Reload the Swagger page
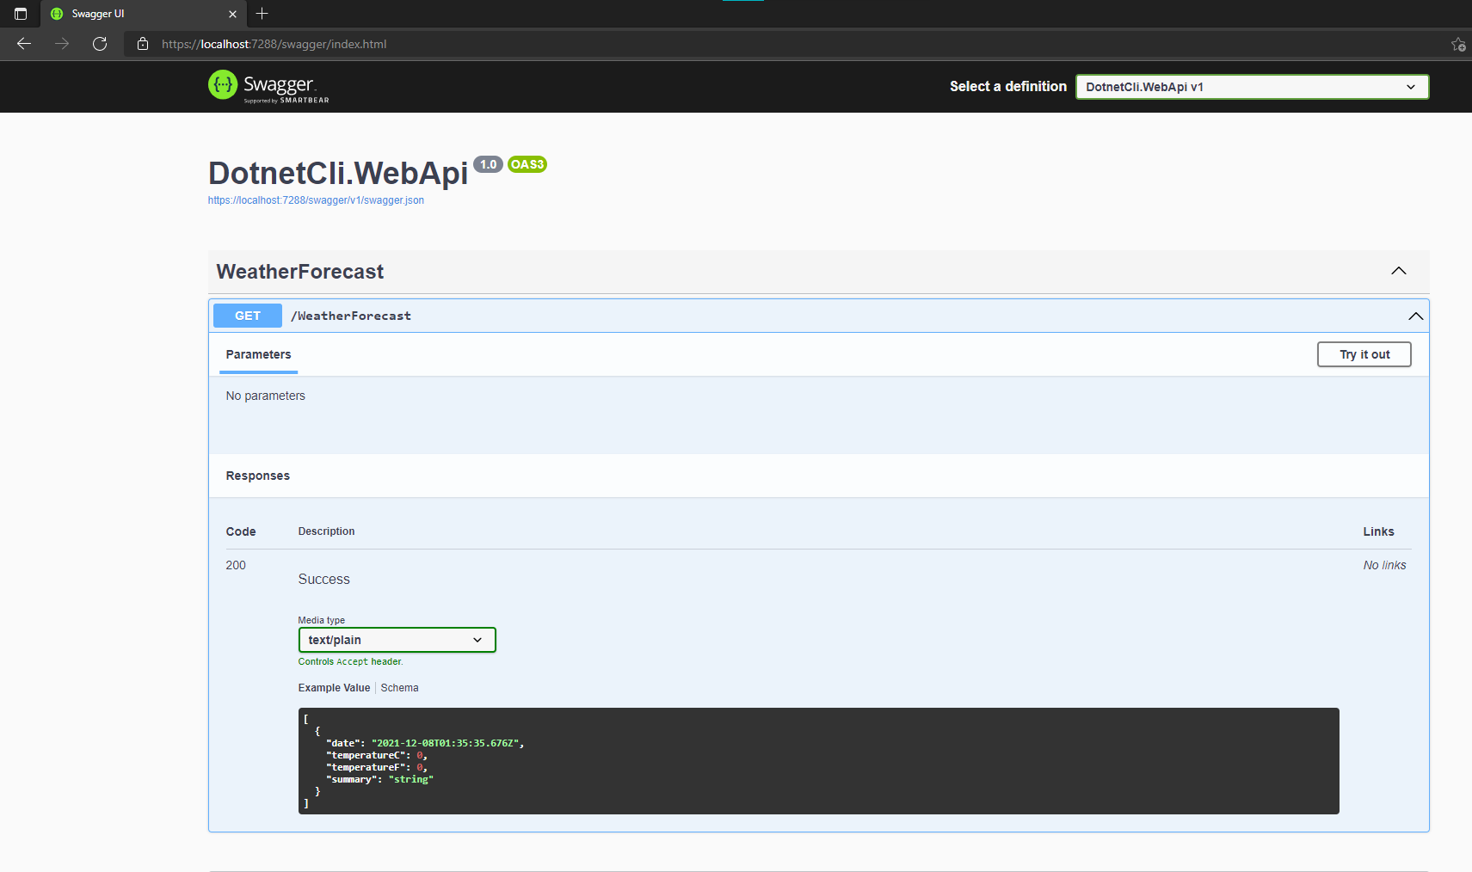The height and width of the screenshot is (872, 1472). coord(100,44)
